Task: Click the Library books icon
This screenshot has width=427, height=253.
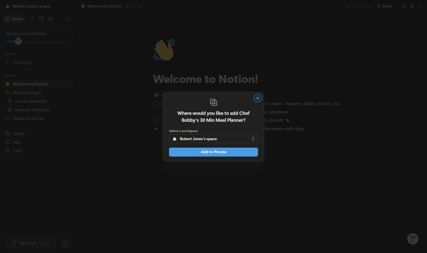Action: 8,133
